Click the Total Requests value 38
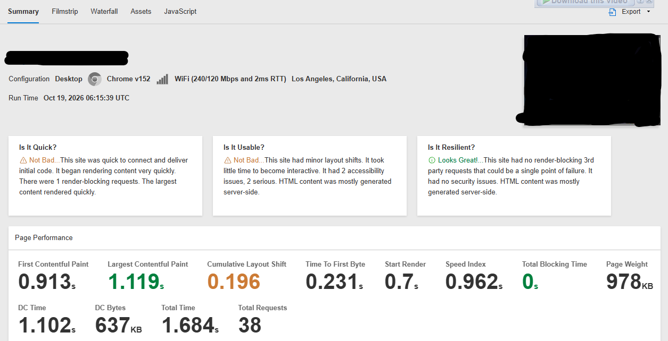This screenshot has width=668, height=341. click(250, 325)
